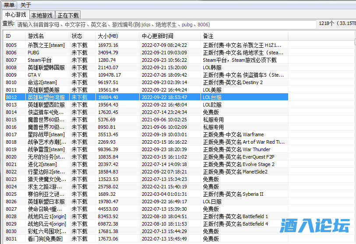Switch to the 本地游戏 tab

tap(42, 16)
